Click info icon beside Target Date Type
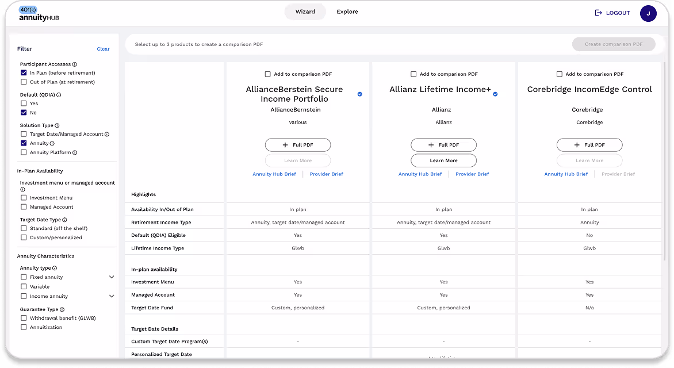 click(65, 220)
